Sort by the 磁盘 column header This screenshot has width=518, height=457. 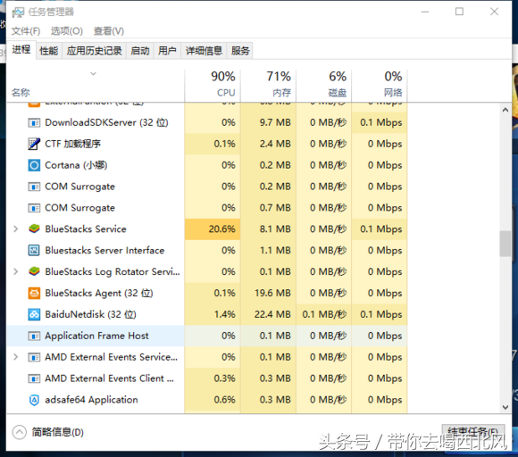(323, 85)
